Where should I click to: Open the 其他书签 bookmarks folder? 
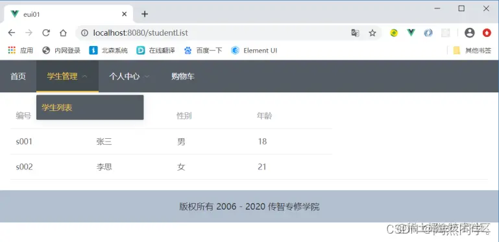coord(472,50)
